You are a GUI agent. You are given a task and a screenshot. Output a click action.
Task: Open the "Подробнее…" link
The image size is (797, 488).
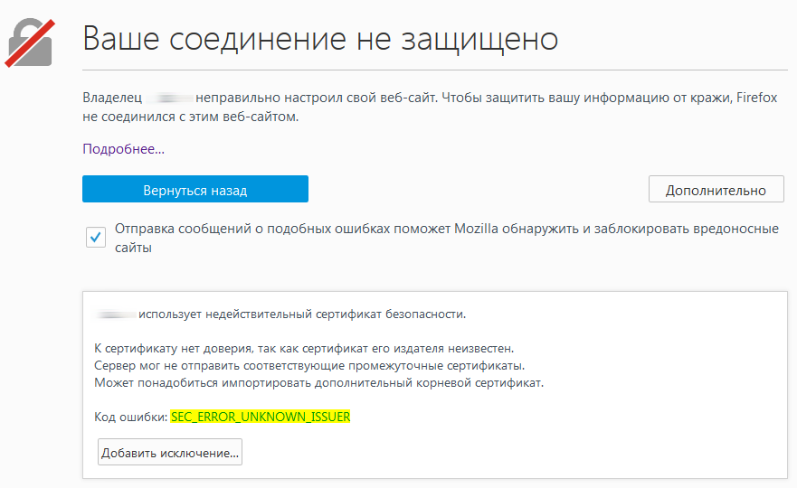[x=123, y=148]
